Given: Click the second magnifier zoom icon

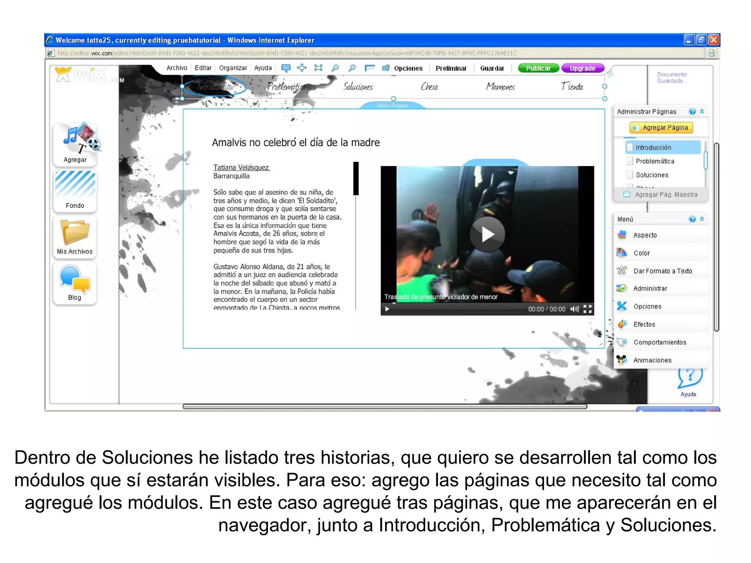Looking at the screenshot, I should pos(352,68).
